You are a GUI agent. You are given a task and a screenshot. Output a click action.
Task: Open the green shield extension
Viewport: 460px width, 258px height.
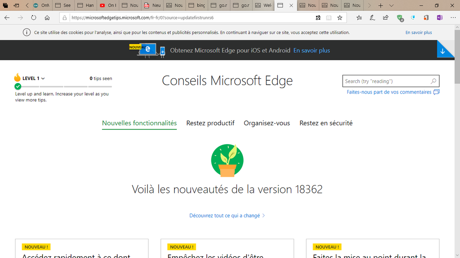(x=400, y=18)
